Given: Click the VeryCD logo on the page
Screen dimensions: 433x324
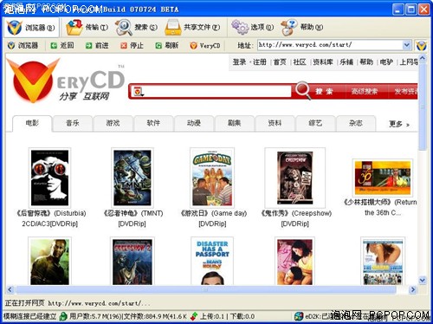Looking at the screenshot, I should tap(66, 81).
